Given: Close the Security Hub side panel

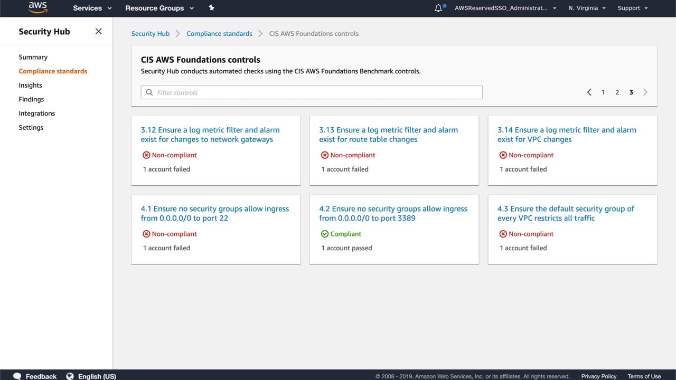Looking at the screenshot, I should (98, 31).
